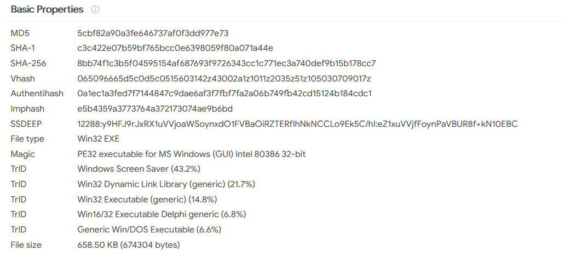Click the SSDEEP hash string
The image size is (564, 256).
pos(297,124)
